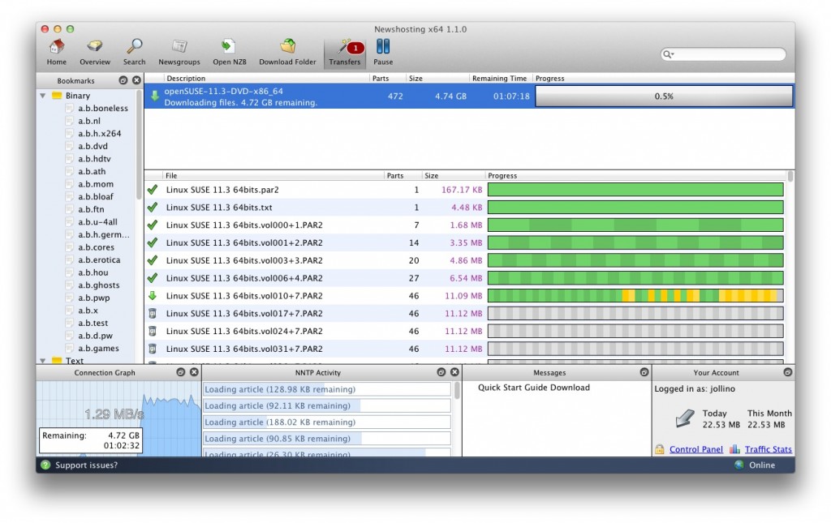
Task: Click the chart icon beside Traffic Stats
Action: pos(734,449)
